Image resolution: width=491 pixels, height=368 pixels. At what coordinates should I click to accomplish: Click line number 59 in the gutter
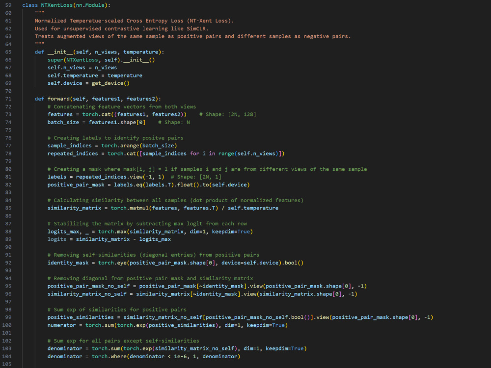tap(8, 5)
